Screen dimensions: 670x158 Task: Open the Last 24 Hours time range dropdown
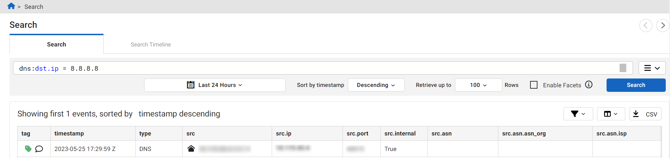[x=215, y=85]
